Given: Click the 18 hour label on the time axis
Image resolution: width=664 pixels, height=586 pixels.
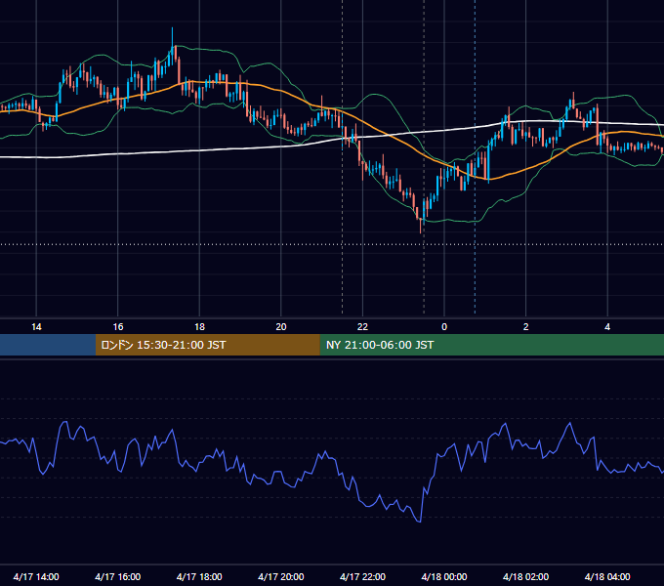Looking at the screenshot, I should click(199, 327).
